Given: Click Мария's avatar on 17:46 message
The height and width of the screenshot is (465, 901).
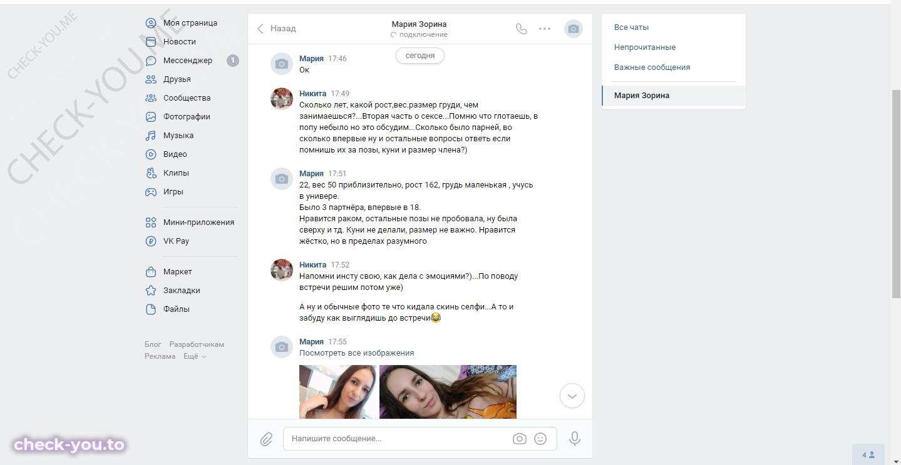Looking at the screenshot, I should coord(282,64).
